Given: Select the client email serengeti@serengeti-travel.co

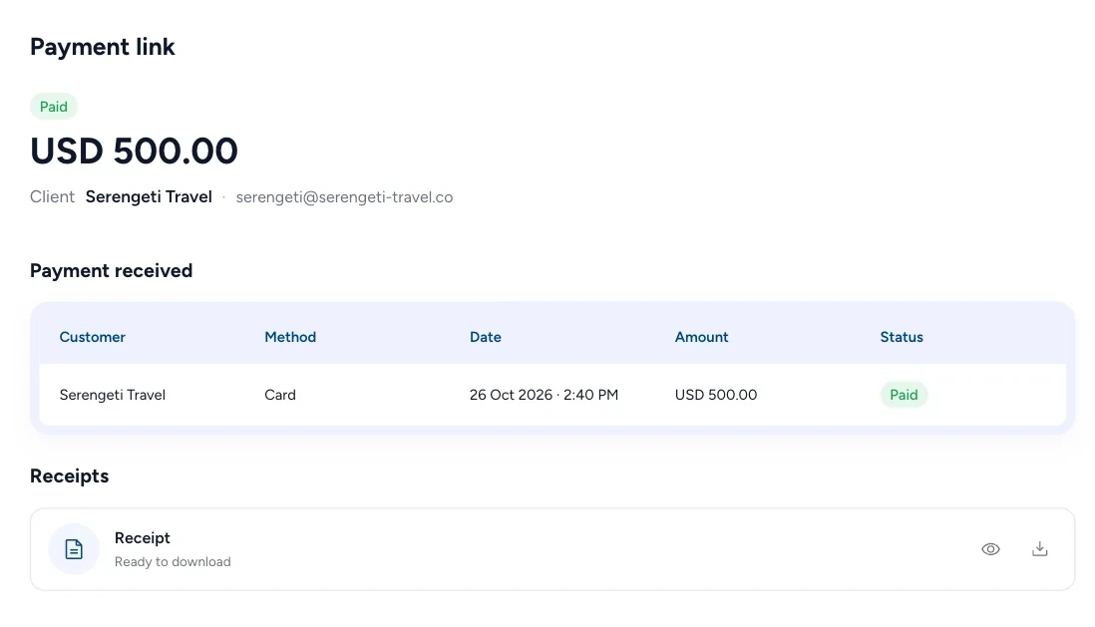Looking at the screenshot, I should pos(344,197).
